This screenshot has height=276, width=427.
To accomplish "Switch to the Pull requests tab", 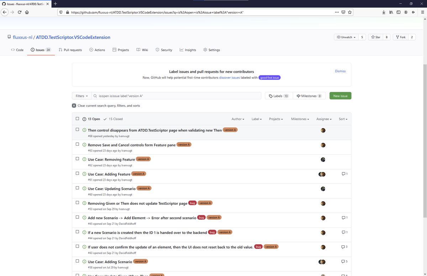I will click(x=70, y=50).
